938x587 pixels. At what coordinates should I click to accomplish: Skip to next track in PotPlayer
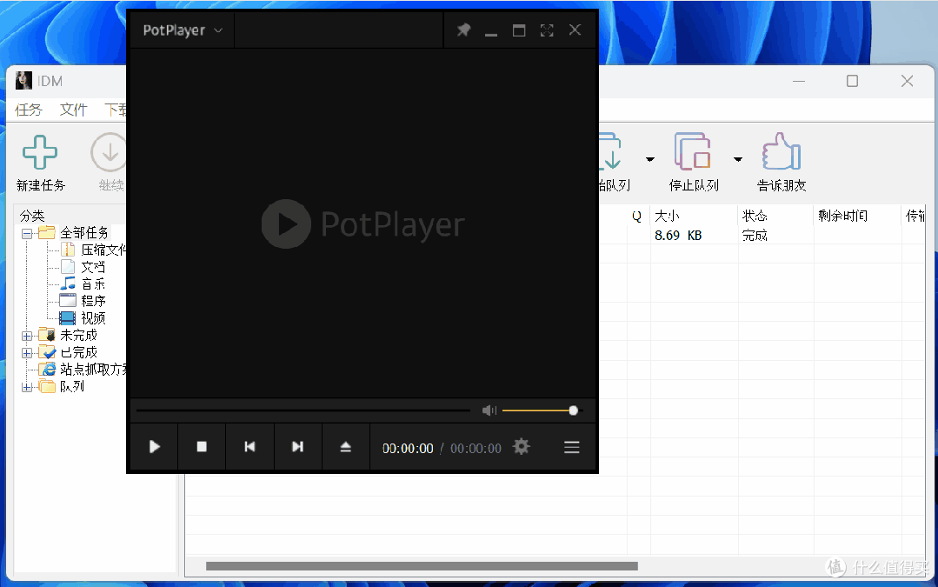click(298, 447)
